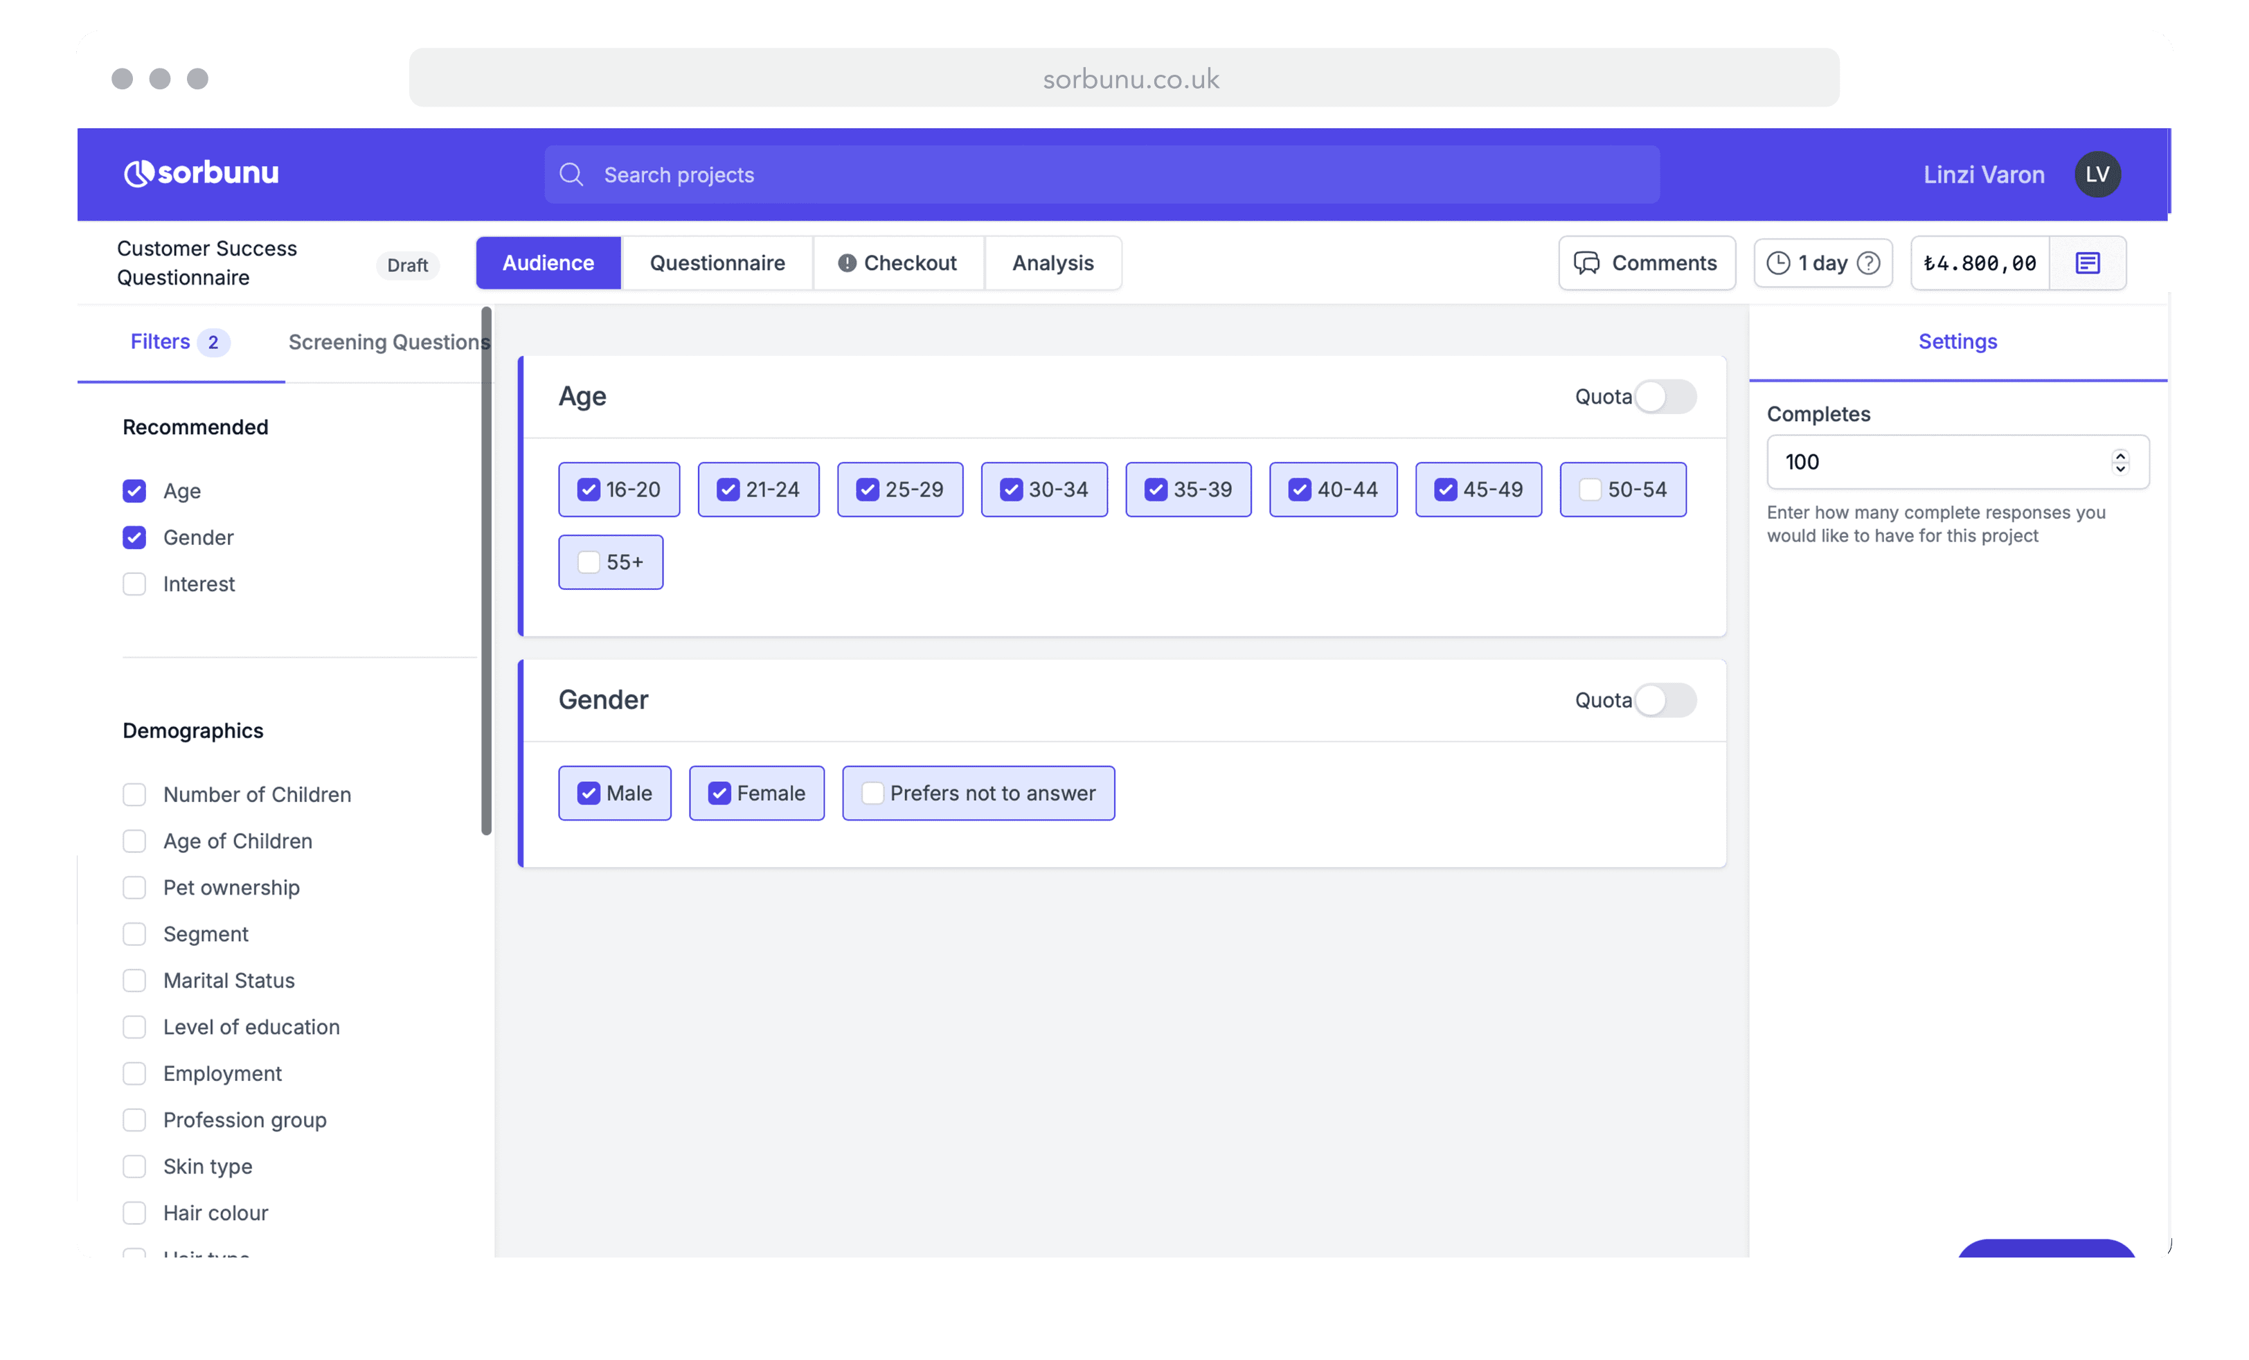
Task: Click the filters sidebar scrollbar
Action: coord(485,571)
